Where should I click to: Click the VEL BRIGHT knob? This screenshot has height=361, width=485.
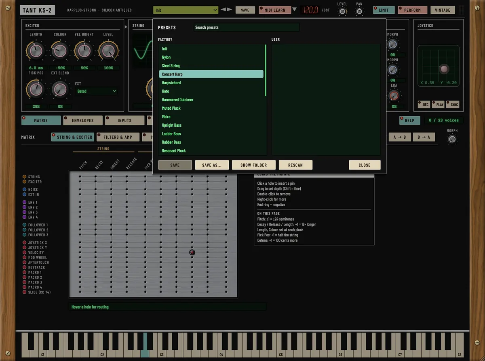[x=84, y=51]
